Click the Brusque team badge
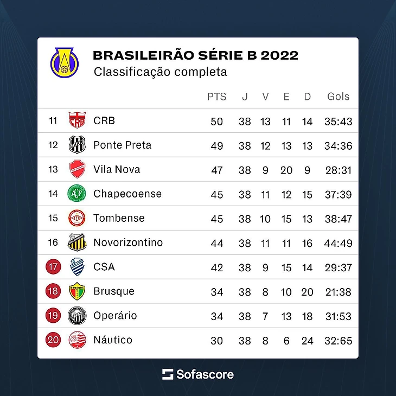 click(76, 291)
